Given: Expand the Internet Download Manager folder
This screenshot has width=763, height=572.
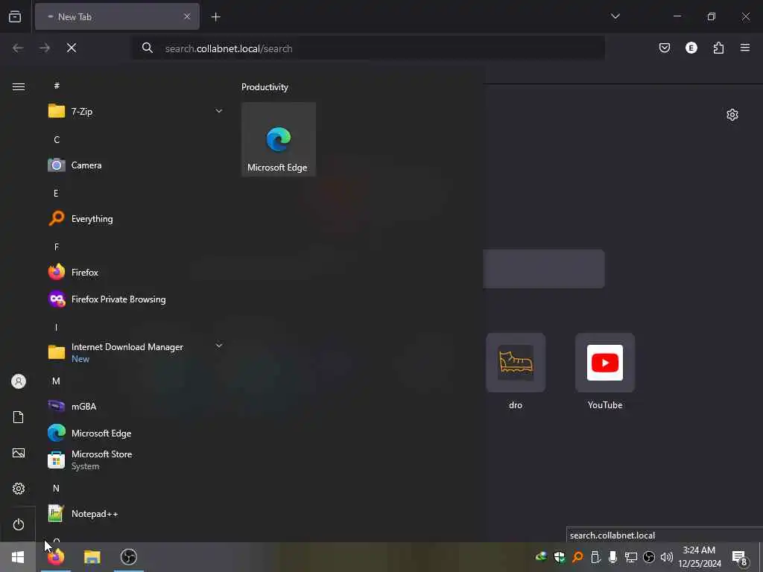Looking at the screenshot, I should click(136, 352).
